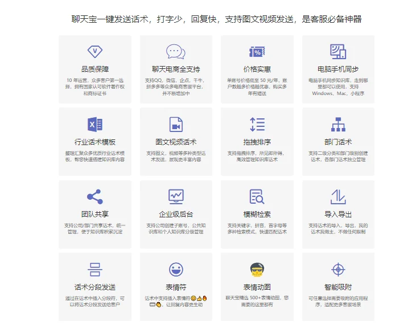The height and width of the screenshot is (330, 412).
Task: Click the description mentioning 500+表情动图
Action: pos(257,301)
